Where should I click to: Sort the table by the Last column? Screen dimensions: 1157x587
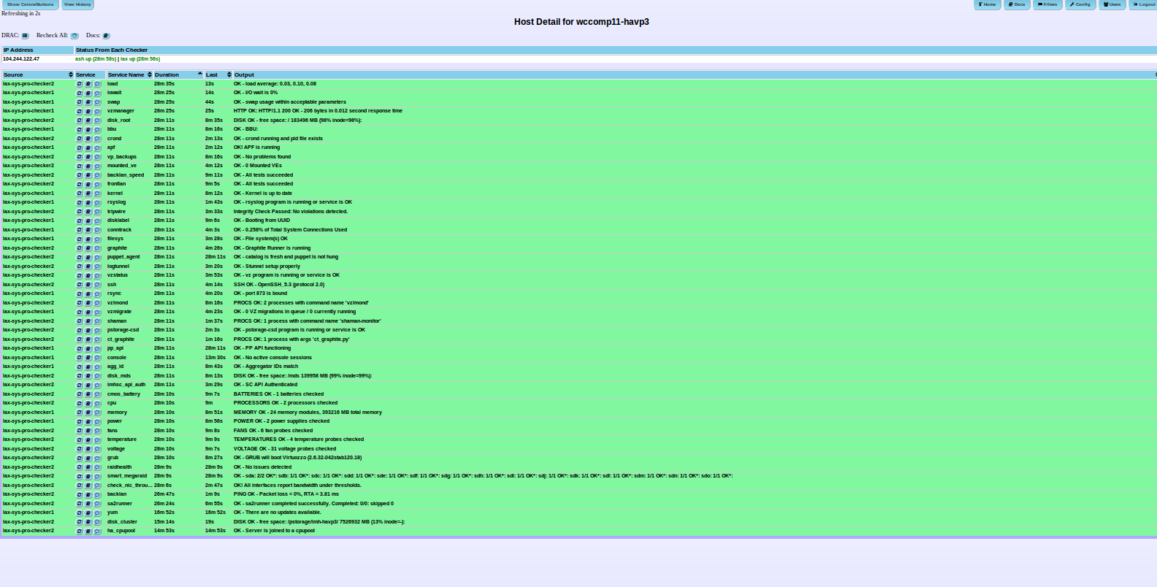point(218,74)
